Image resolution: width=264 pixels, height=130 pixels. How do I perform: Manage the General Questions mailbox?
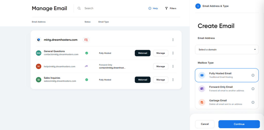[x=161, y=53]
